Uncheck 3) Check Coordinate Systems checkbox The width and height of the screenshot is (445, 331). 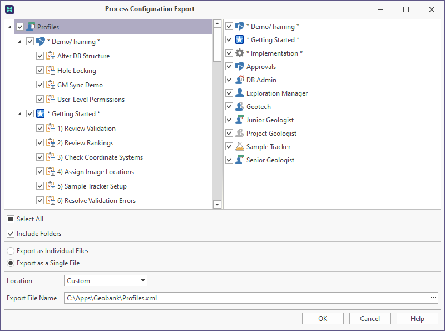pyautogui.click(x=40, y=157)
